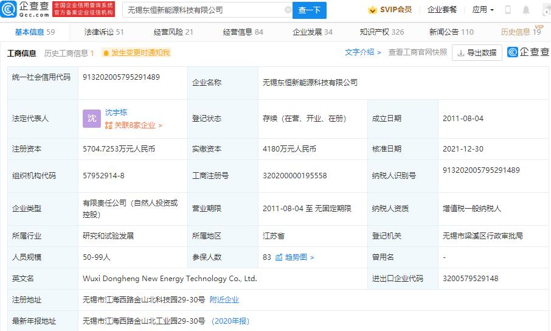The width and height of the screenshot is (551, 331).
Task: Clear the search box with the X icon
Action: (x=288, y=10)
